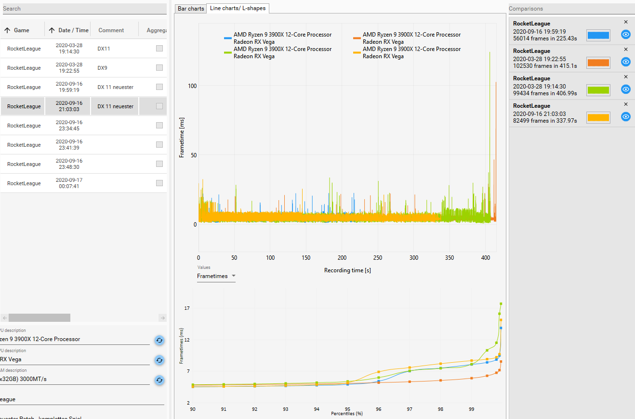The width and height of the screenshot is (635, 419).
Task: Click the horizontal scrollbar thumb of record list
Action: 40,317
